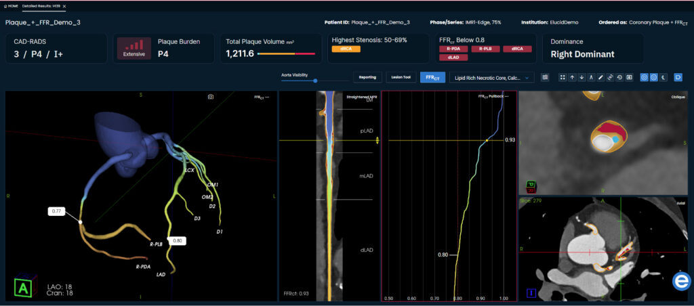Click the Right Dominant dominance card
This screenshot has height=306, width=694.
click(593, 48)
